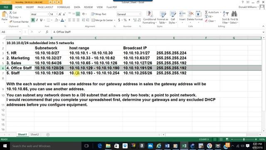Center the text horizontally
This screenshot has height=150, width=266.
pos(74,20)
